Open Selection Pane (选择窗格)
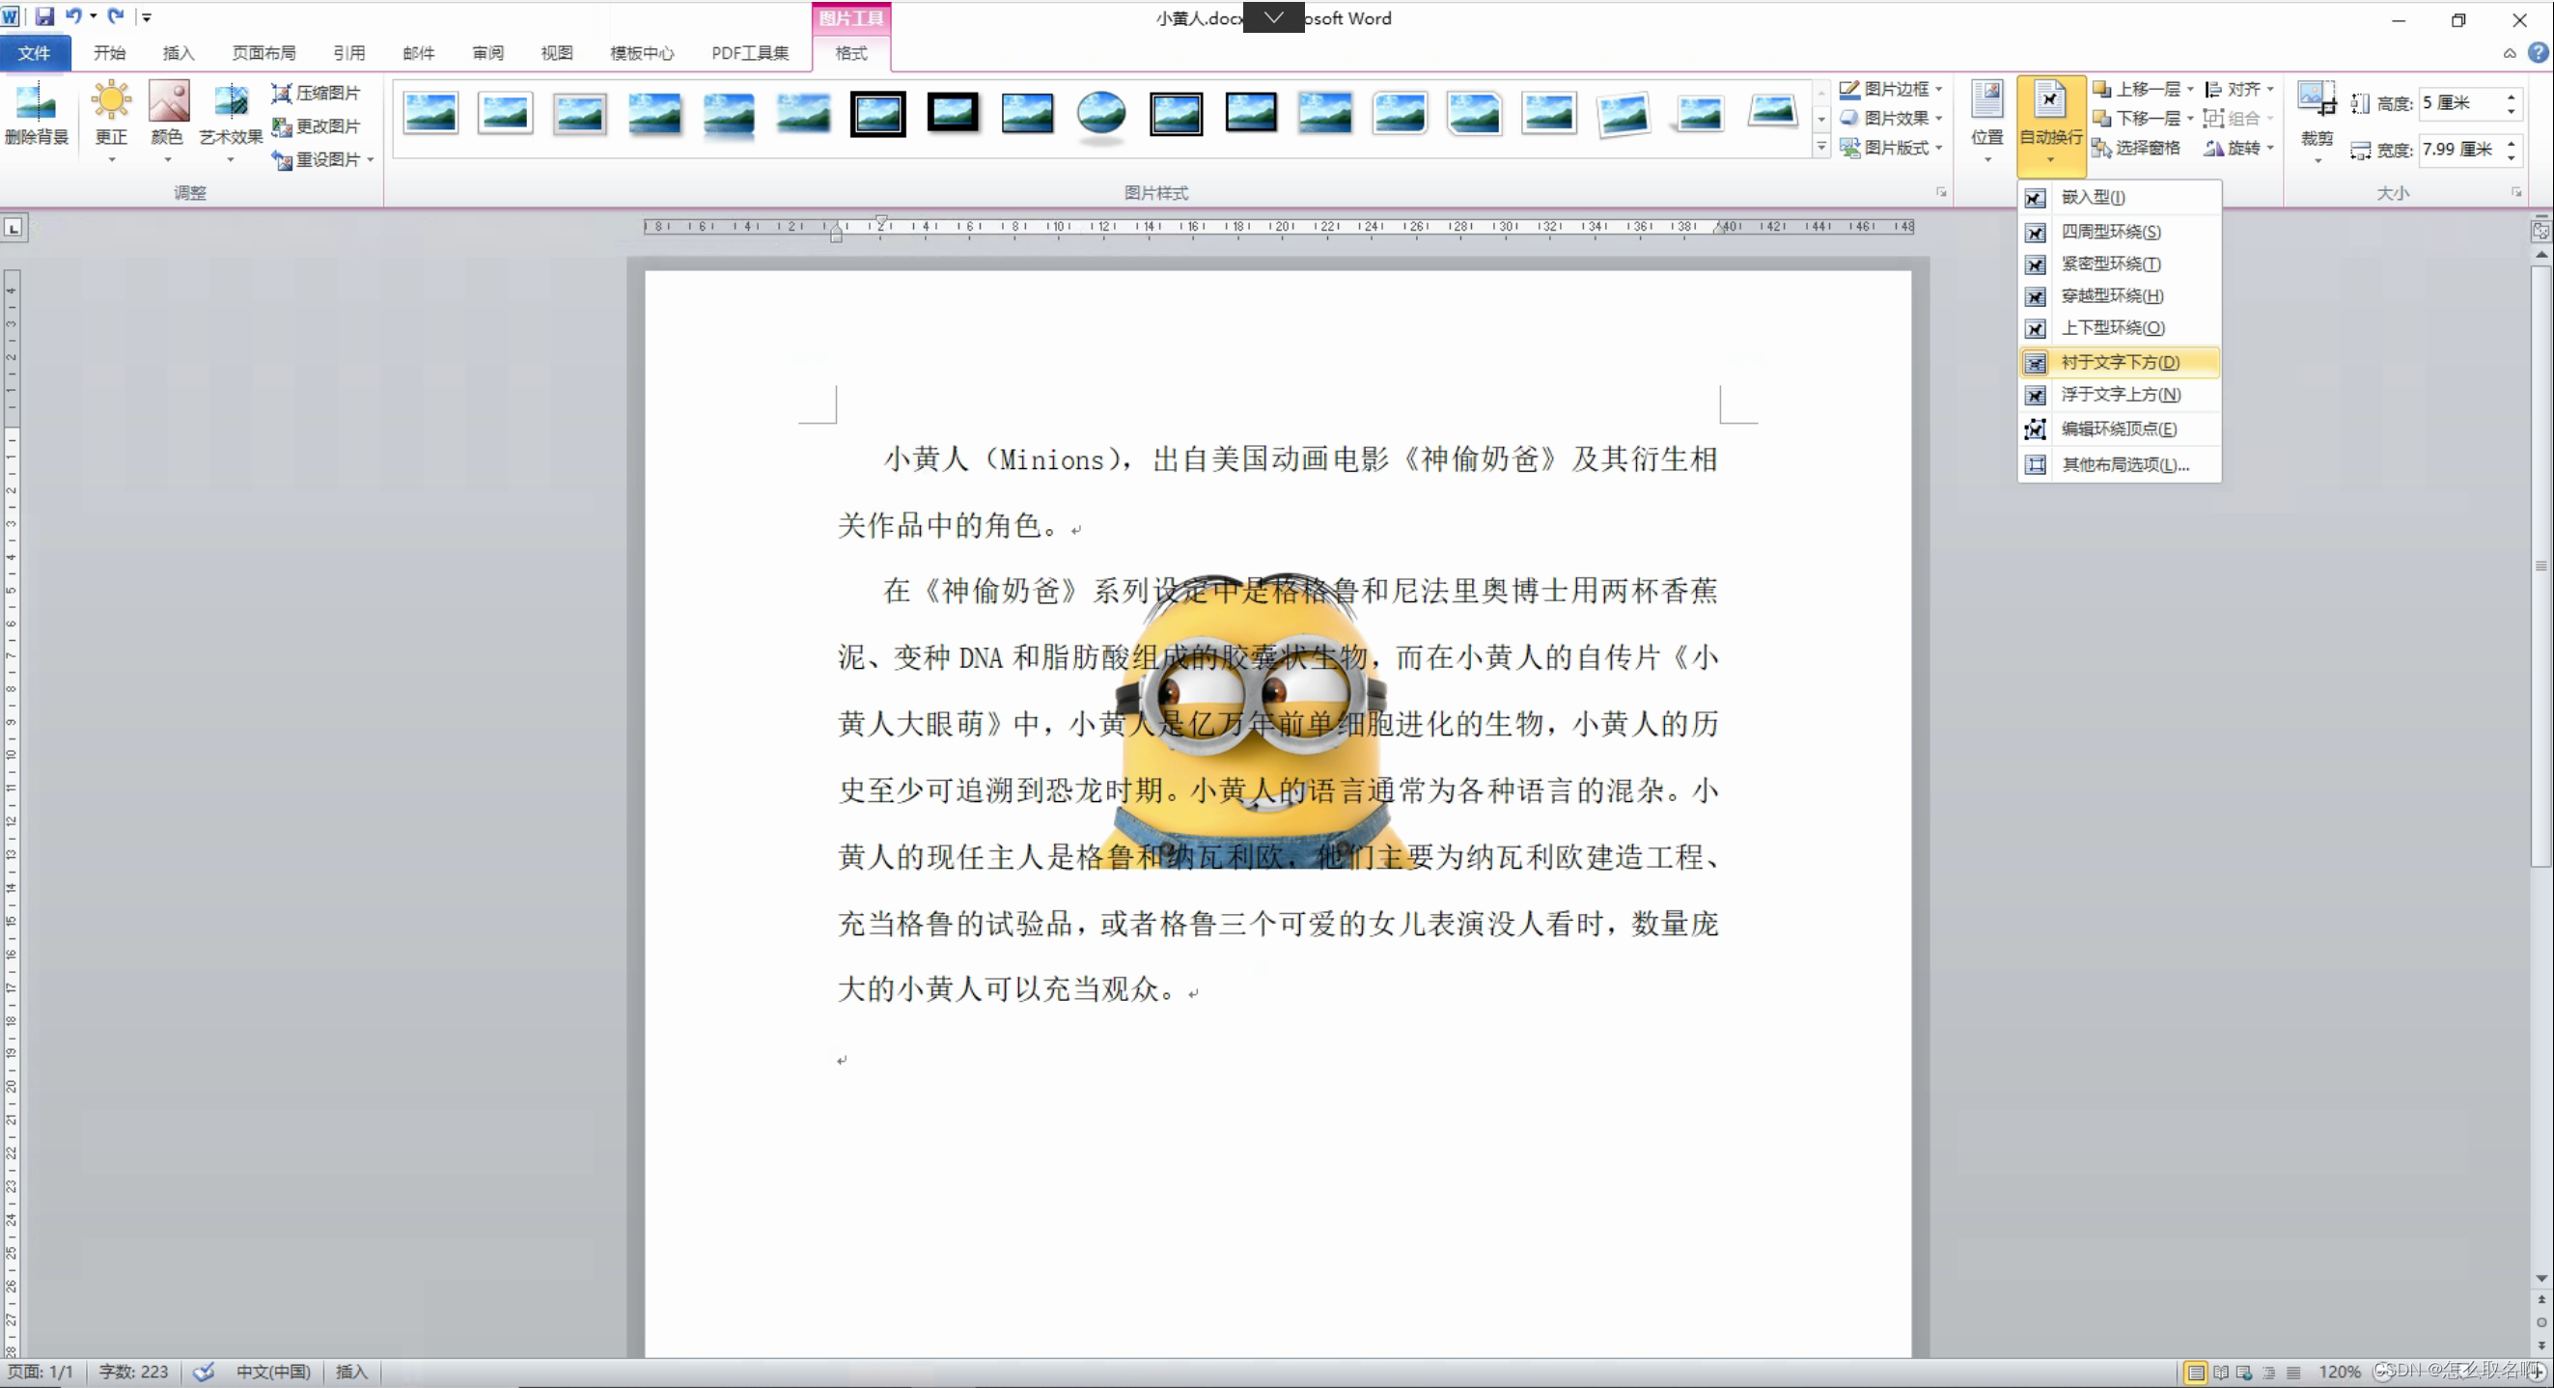The image size is (2554, 1388). [x=2137, y=148]
